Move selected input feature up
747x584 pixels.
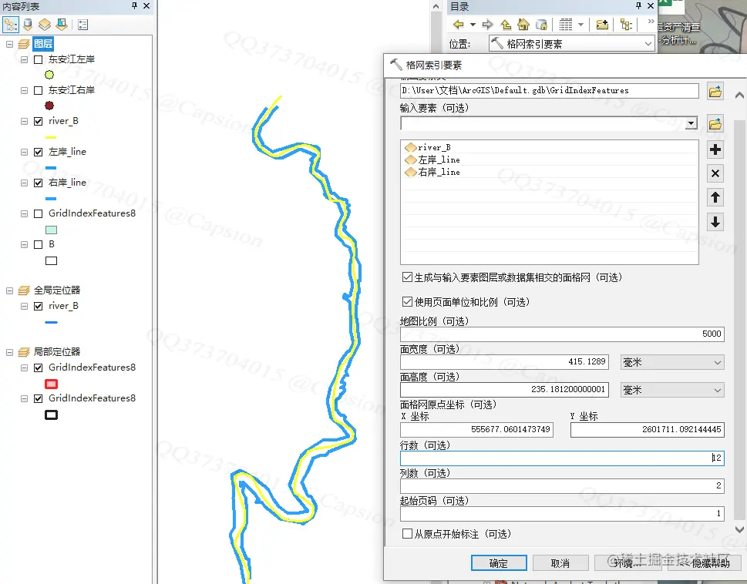tap(715, 197)
